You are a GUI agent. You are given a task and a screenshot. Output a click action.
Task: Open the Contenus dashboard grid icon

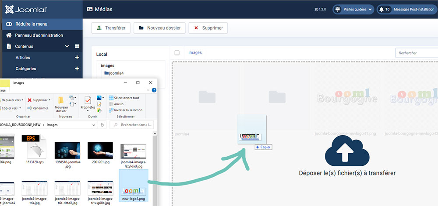point(77,47)
